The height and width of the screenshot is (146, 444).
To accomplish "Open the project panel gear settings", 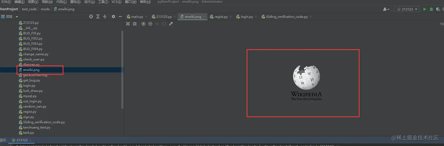I will [113, 17].
